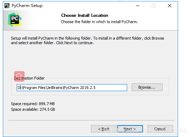190x137 pixels.
Task: Click the Space available 274.5 GB text
Action: click(x=33, y=109)
